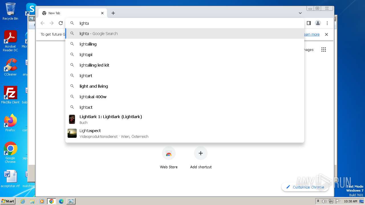Click the Lightaspect thumbnail image
Viewport: 365px width, 205px height.
click(x=72, y=133)
